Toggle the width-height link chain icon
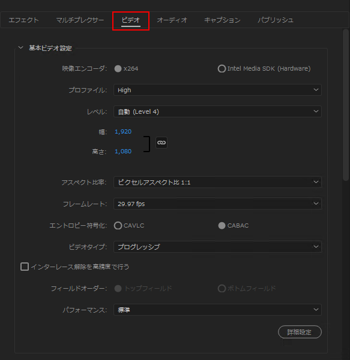 (161, 143)
